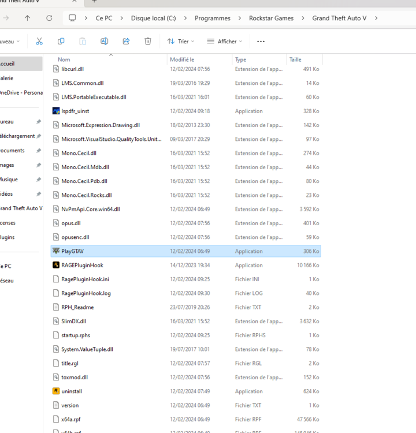The height and width of the screenshot is (433, 416).
Task: Refresh the current folder
Action: click(49, 18)
